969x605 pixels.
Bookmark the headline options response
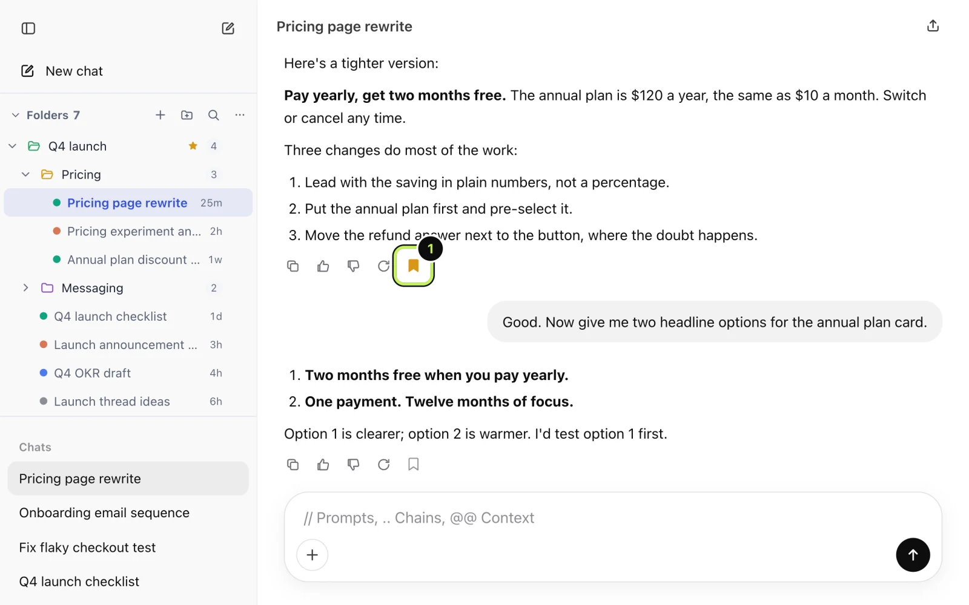click(414, 465)
